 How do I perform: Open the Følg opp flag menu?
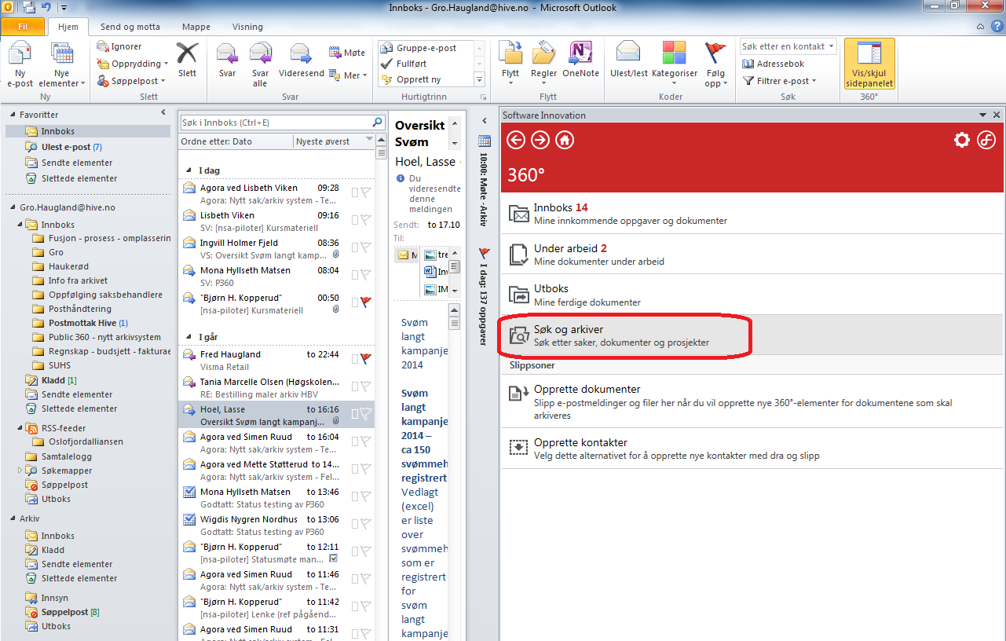tap(715, 65)
